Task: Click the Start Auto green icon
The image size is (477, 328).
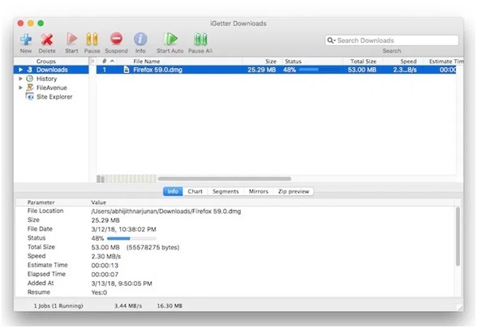Action: point(170,39)
